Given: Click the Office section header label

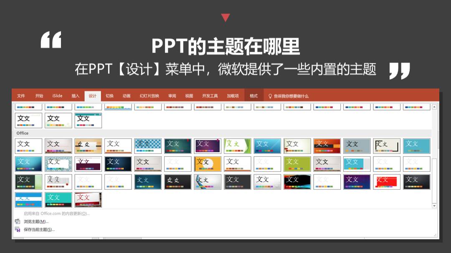Looking at the screenshot, I should tap(23, 133).
